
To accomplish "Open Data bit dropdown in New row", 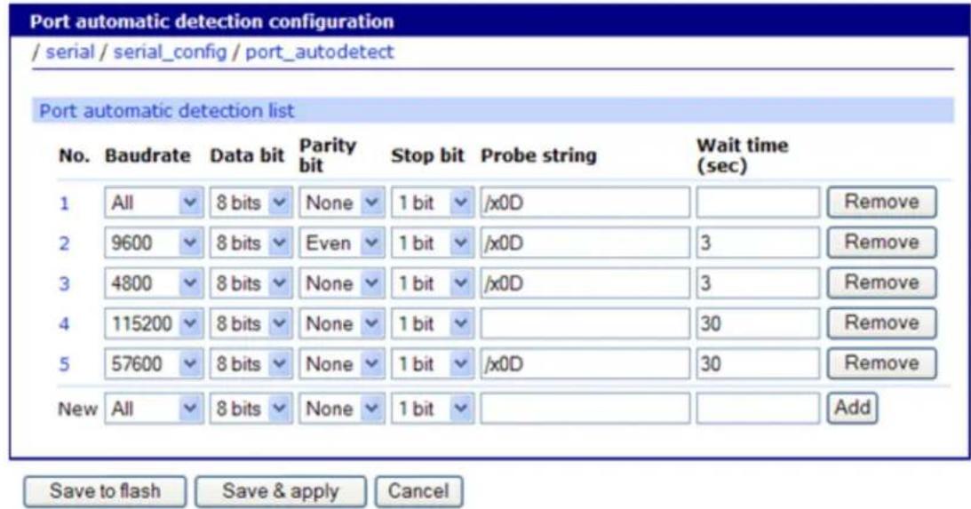I will pyautogui.click(x=251, y=409).
